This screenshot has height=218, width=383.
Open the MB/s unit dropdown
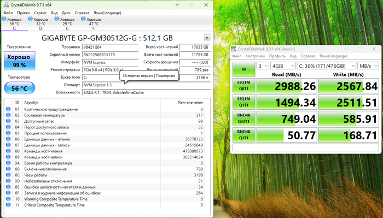[368, 66]
